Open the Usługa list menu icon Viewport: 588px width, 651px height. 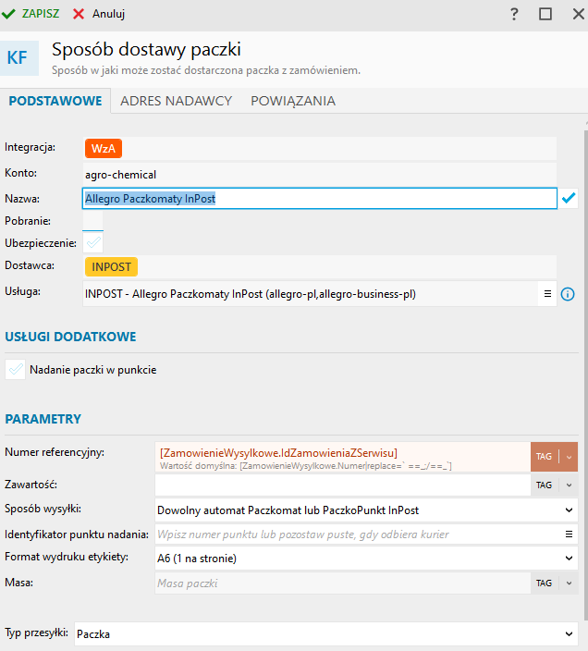(x=547, y=294)
